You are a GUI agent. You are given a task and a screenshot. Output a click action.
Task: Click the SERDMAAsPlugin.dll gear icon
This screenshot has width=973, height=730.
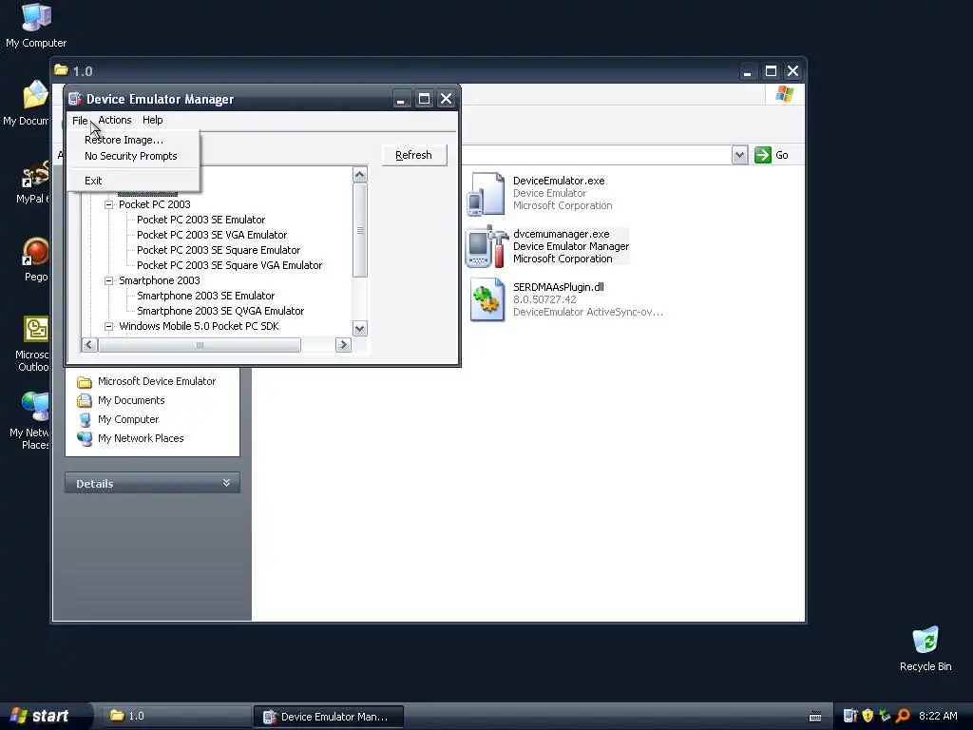tap(487, 299)
